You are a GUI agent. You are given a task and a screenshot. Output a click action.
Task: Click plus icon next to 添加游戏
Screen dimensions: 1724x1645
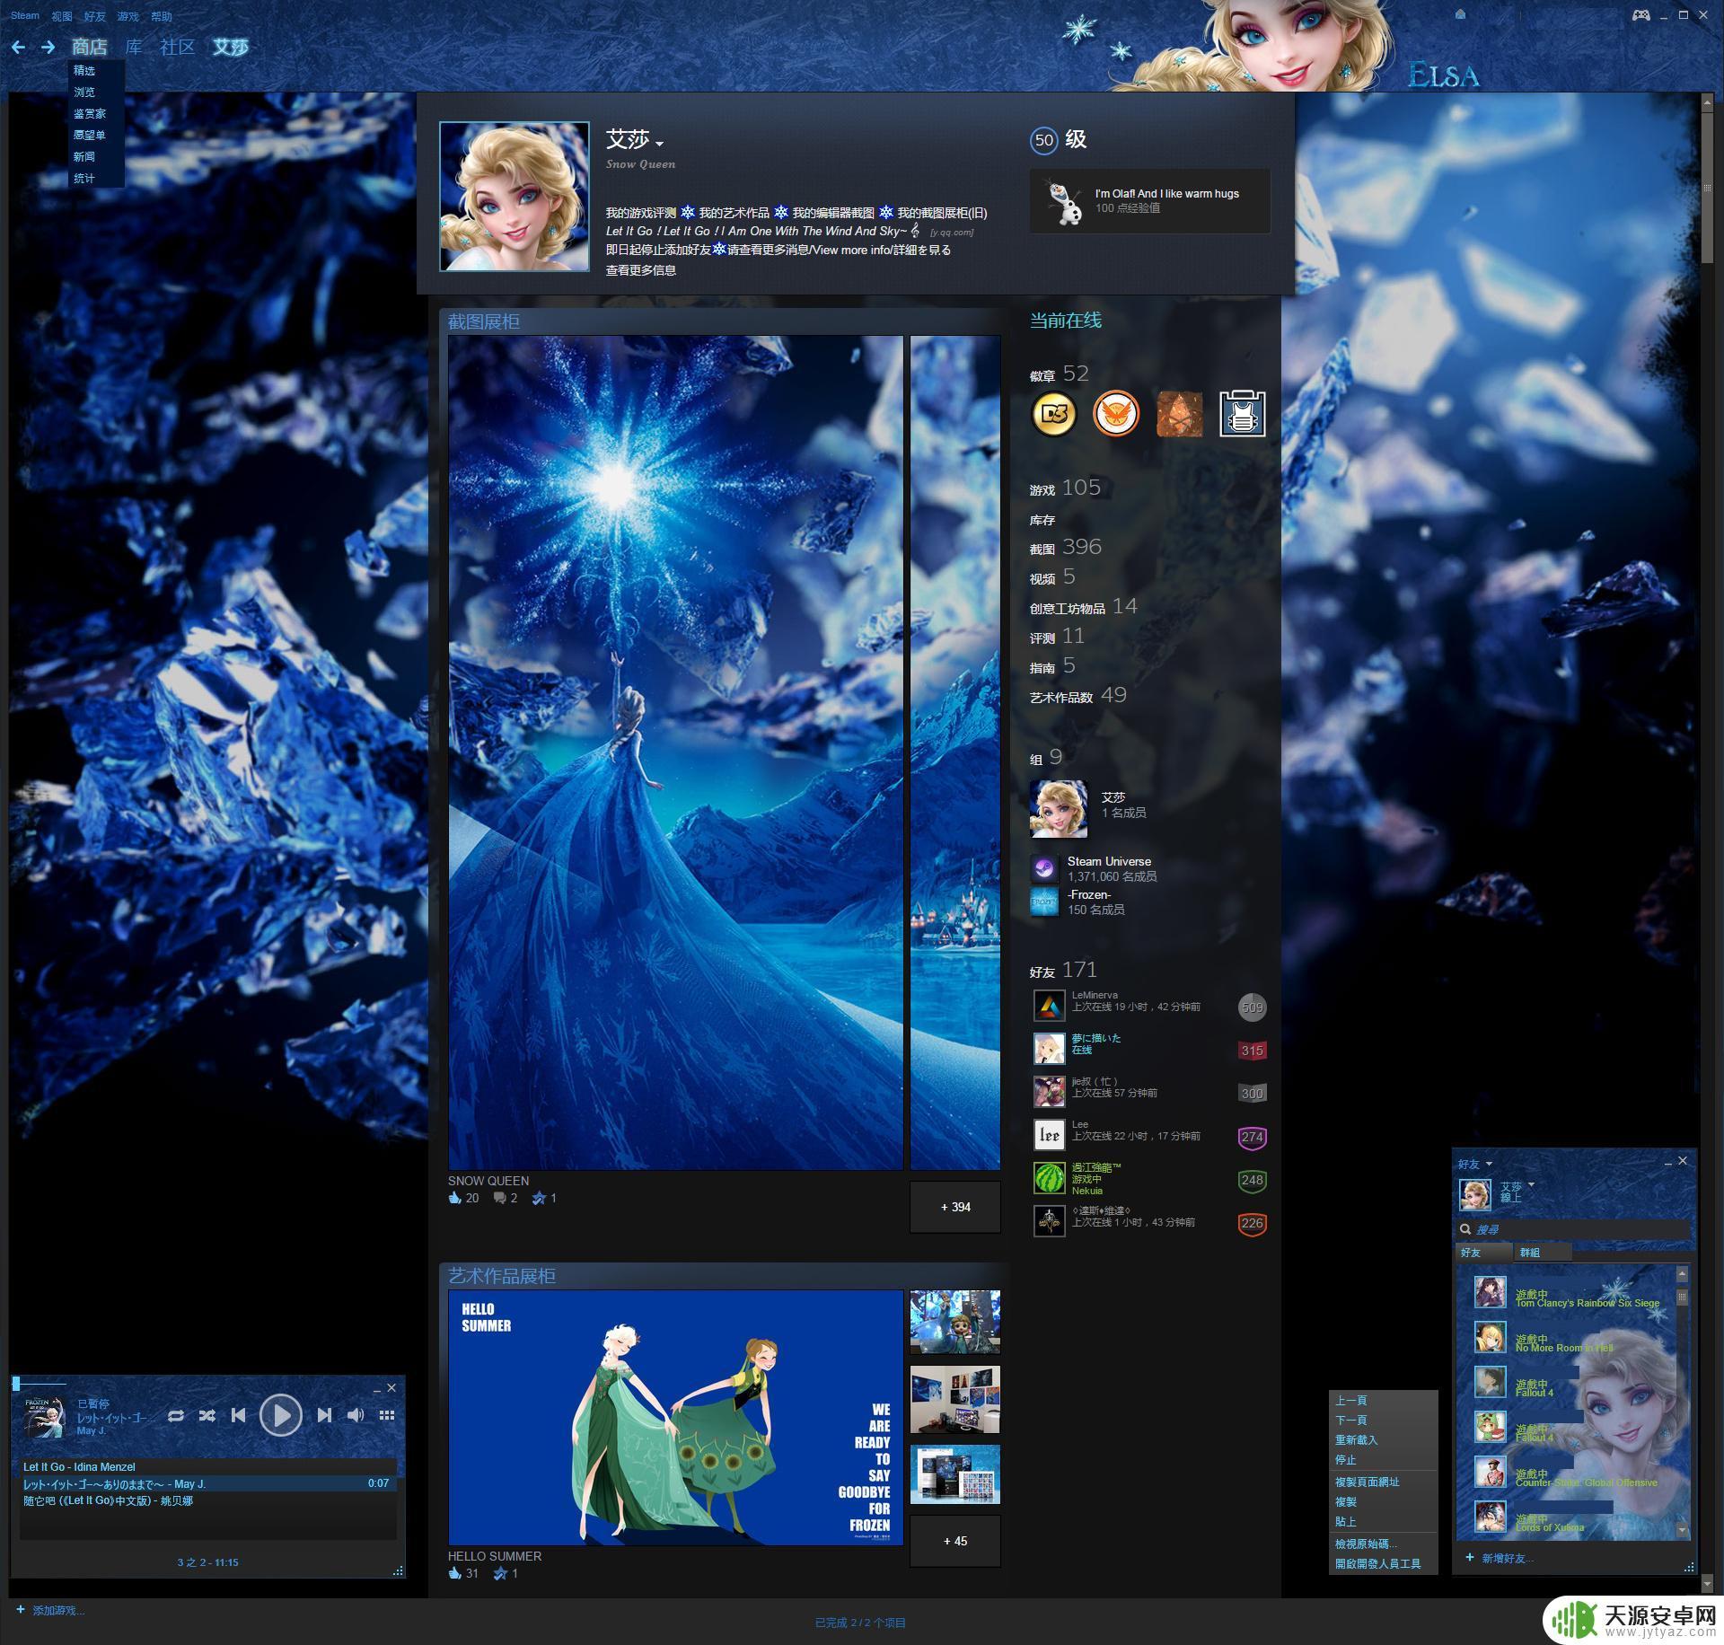point(20,1610)
